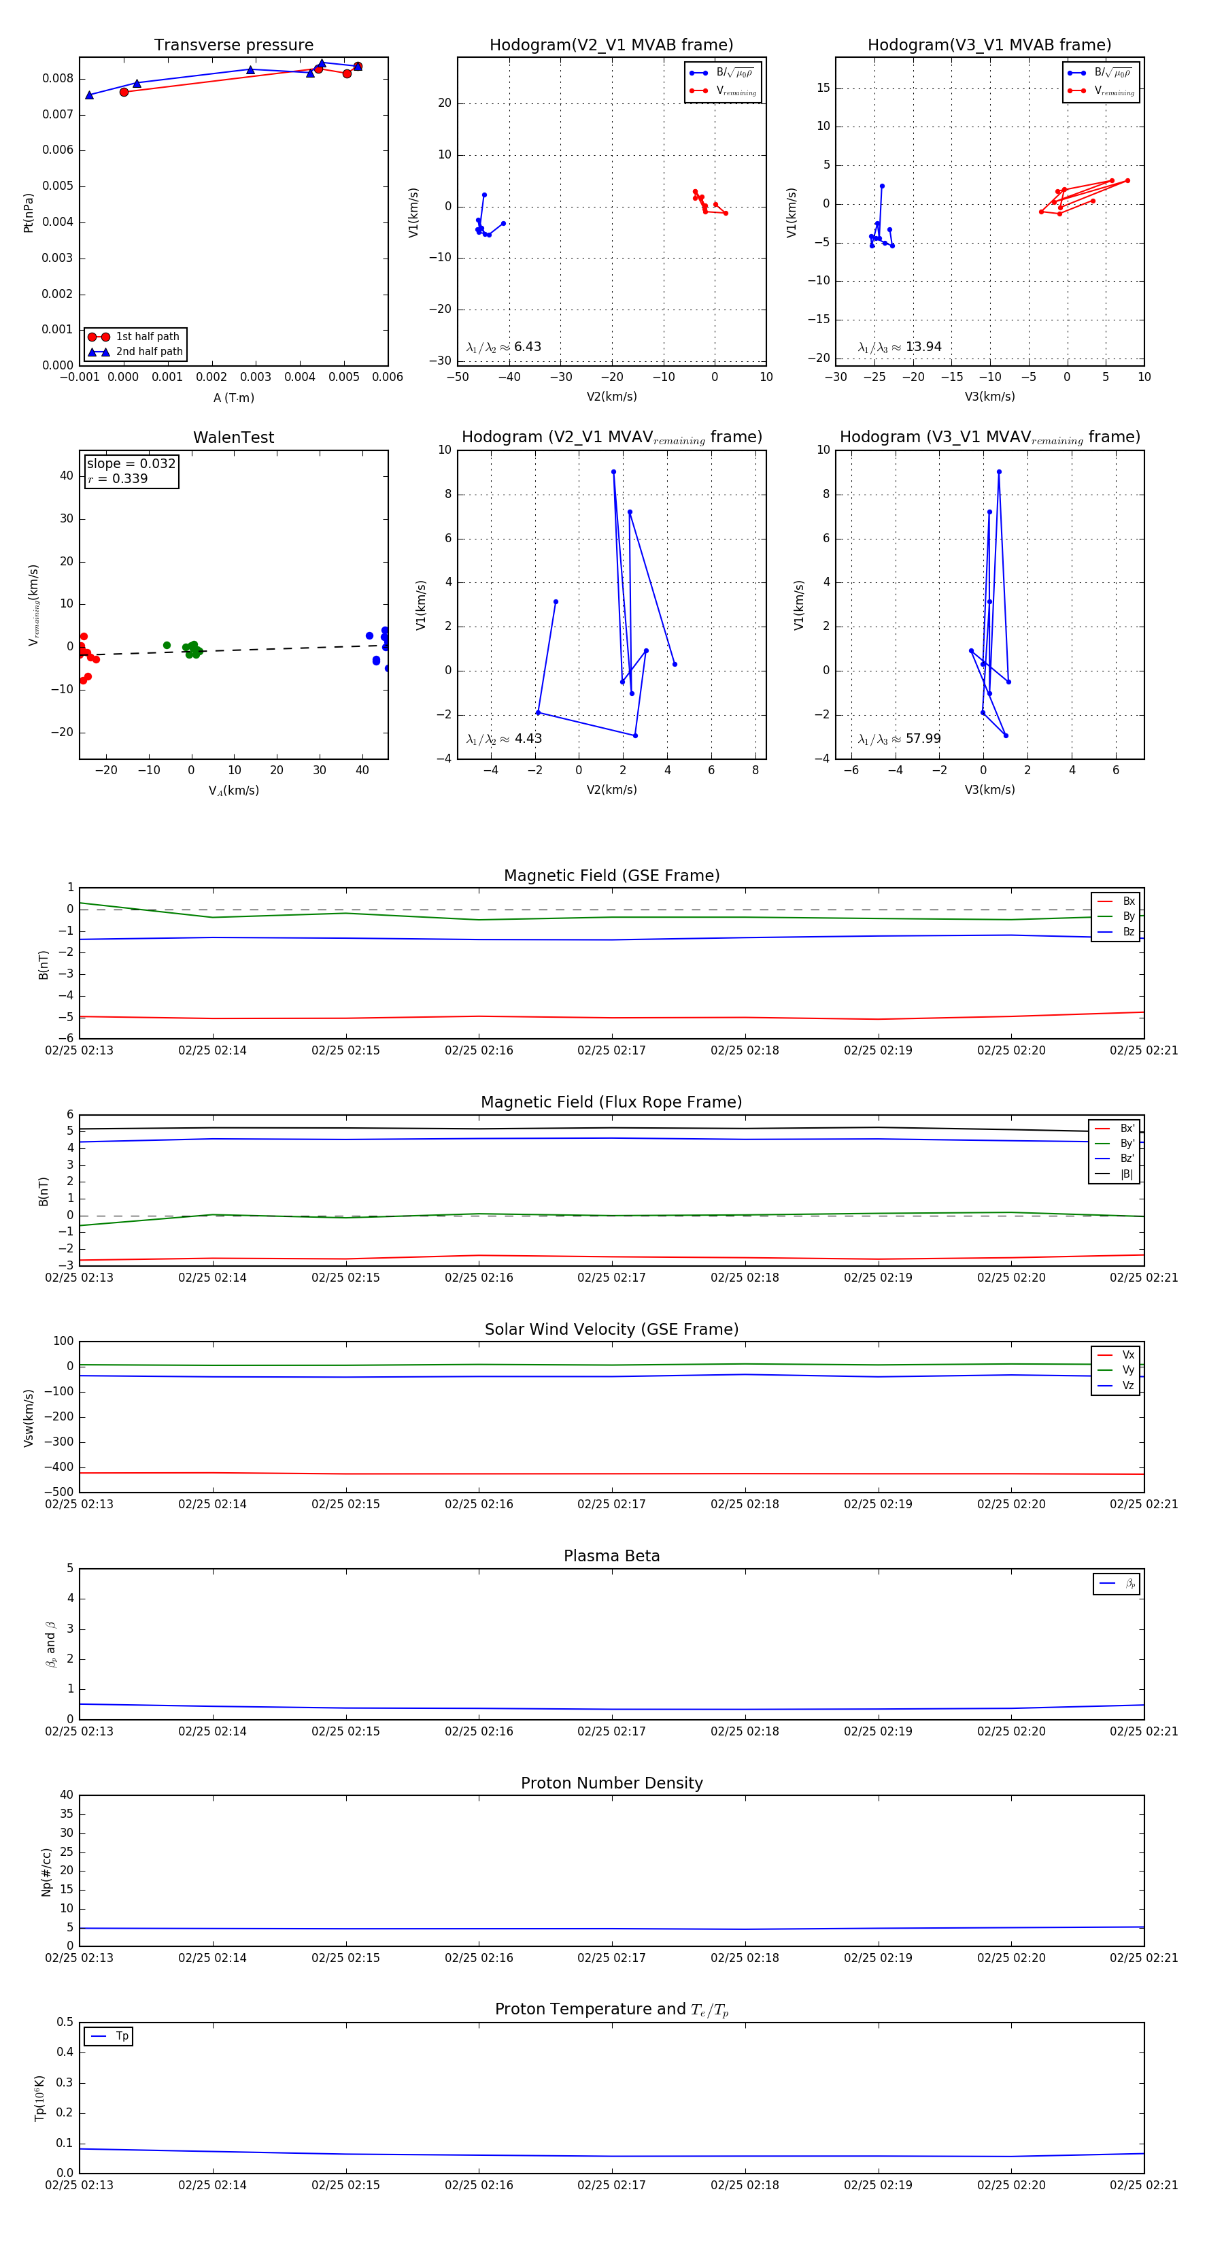Screen dimensions: 1224x2245
Task: Click the βp legend in Plasma Beta plot
Action: click(1117, 1584)
